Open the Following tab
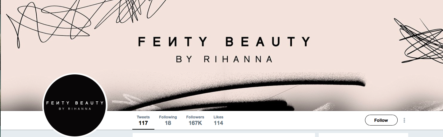 pos(168,120)
